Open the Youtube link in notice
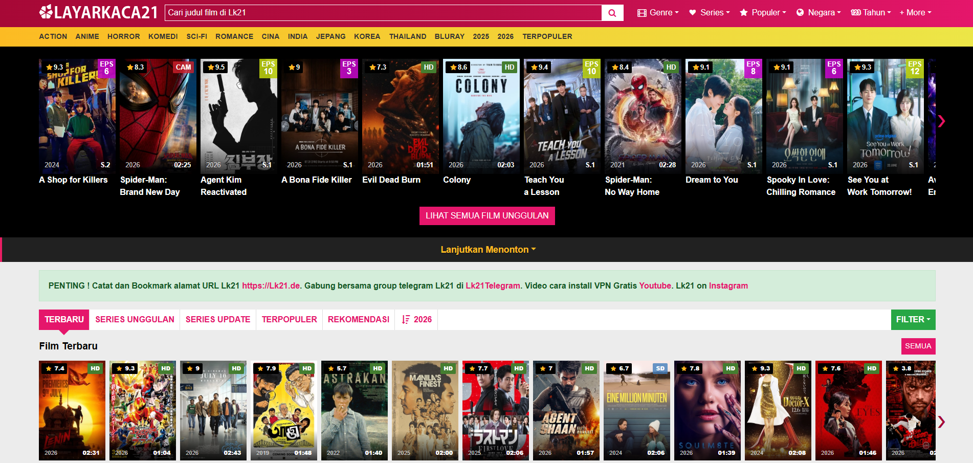973x463 pixels. coord(655,286)
